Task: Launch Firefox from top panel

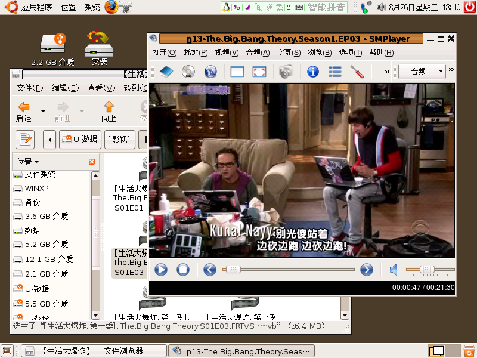Action: 111,7
